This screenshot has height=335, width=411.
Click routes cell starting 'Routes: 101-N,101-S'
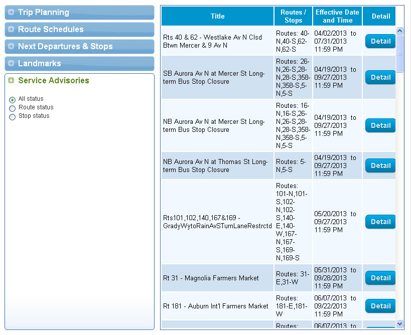point(293,222)
